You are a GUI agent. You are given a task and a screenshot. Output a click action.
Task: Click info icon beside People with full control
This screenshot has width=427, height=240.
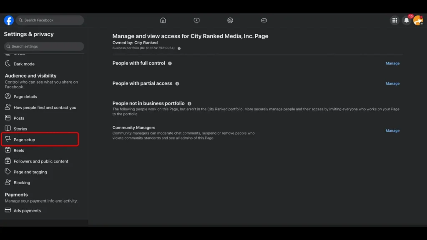(170, 63)
